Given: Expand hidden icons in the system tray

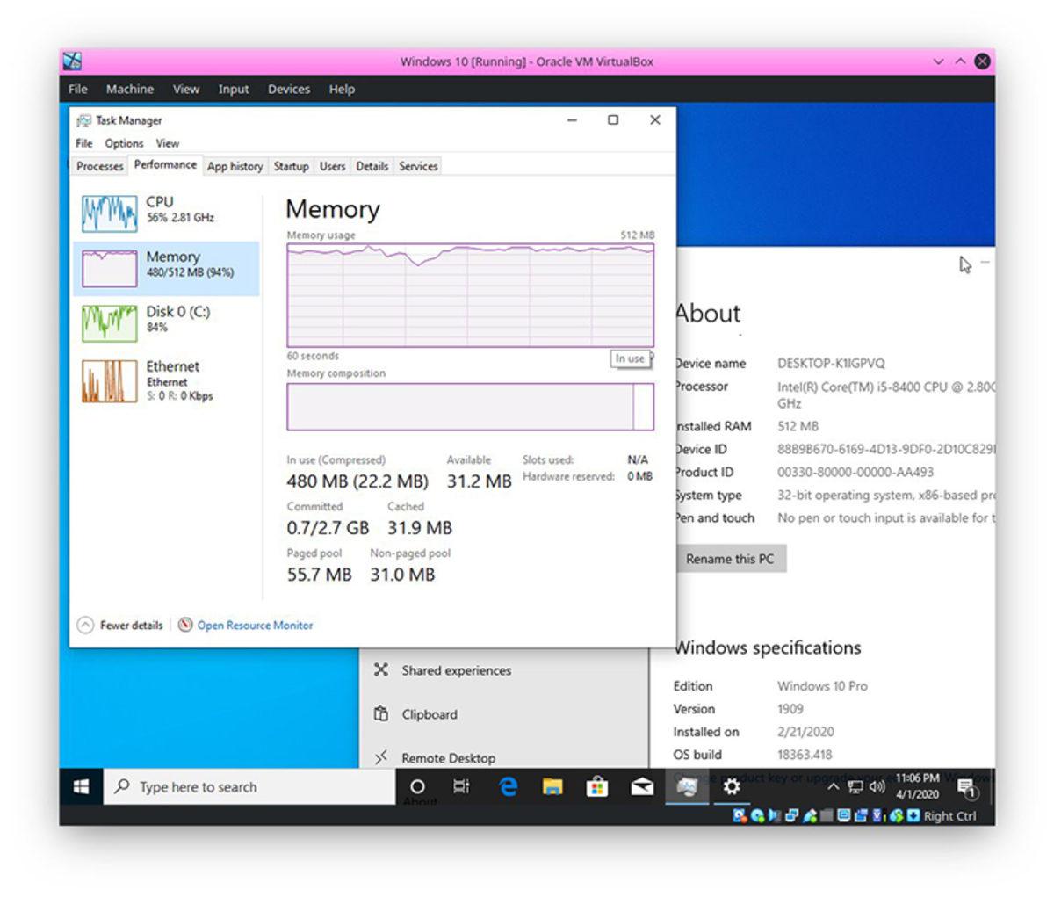Looking at the screenshot, I should [x=832, y=787].
